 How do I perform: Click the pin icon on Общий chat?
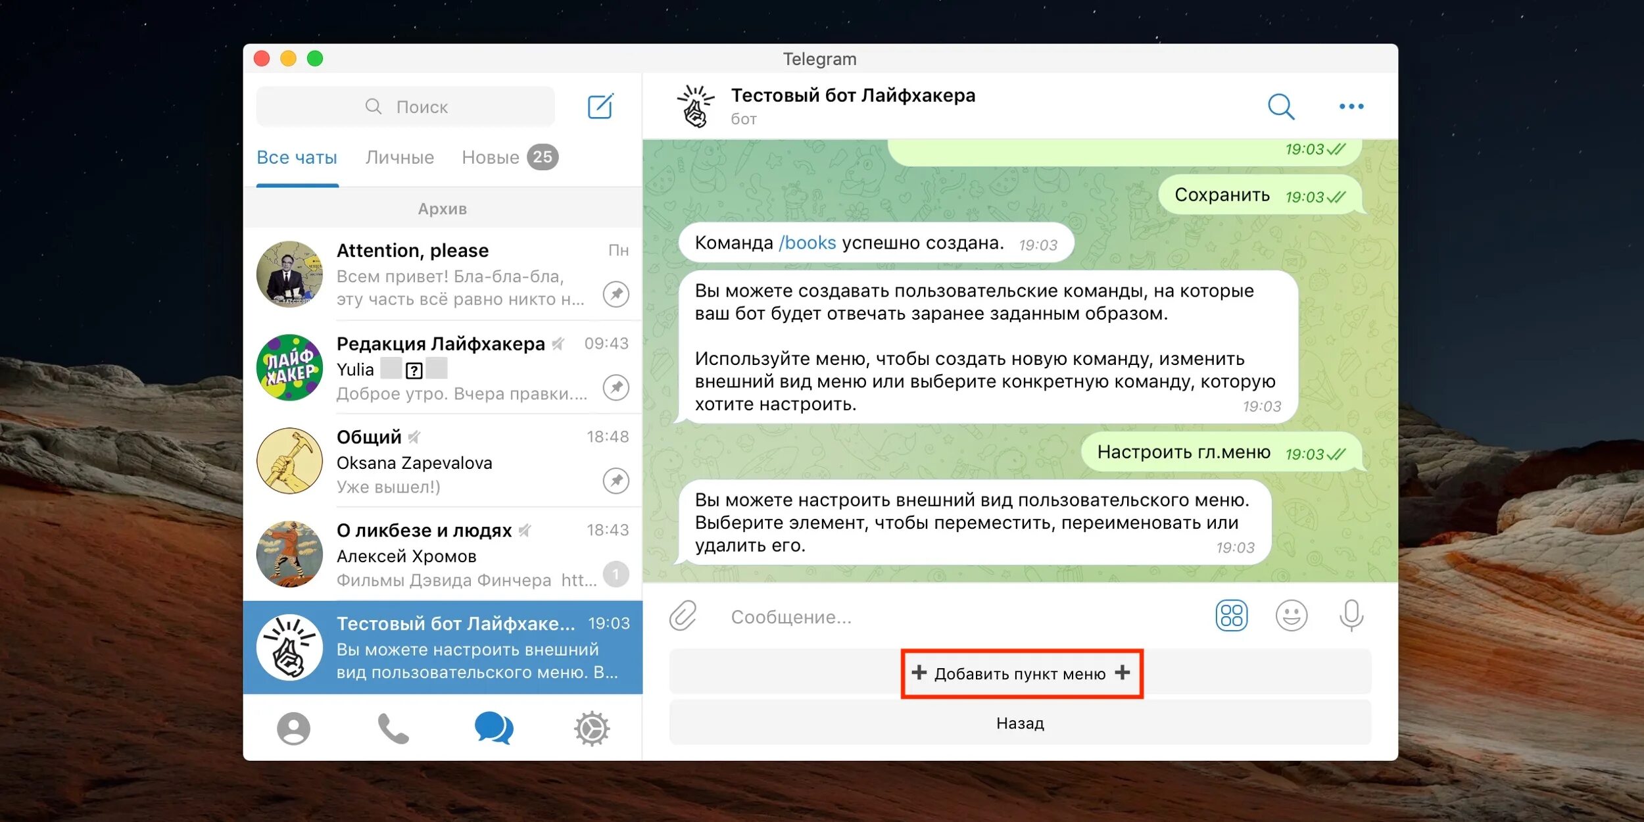coord(616,481)
